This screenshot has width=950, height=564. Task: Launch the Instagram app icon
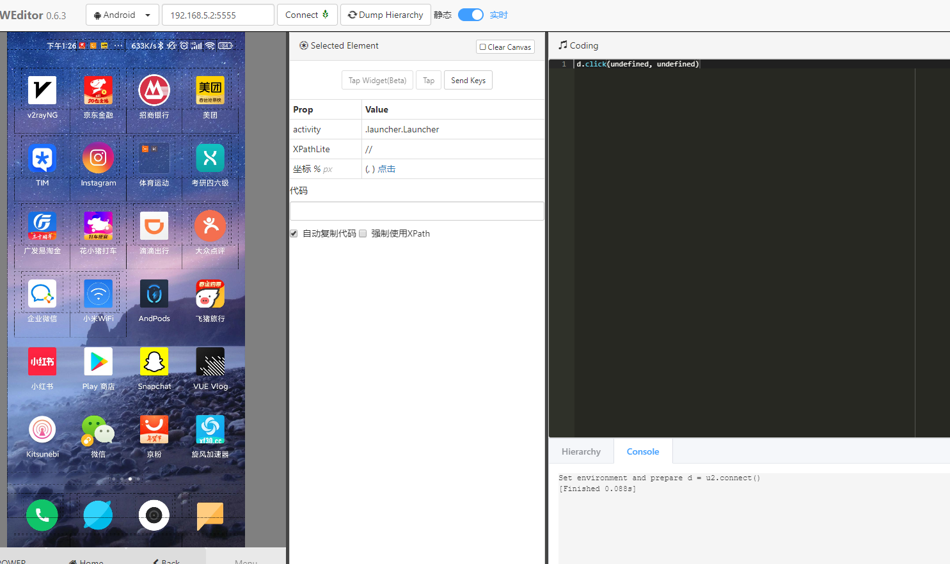coord(98,158)
